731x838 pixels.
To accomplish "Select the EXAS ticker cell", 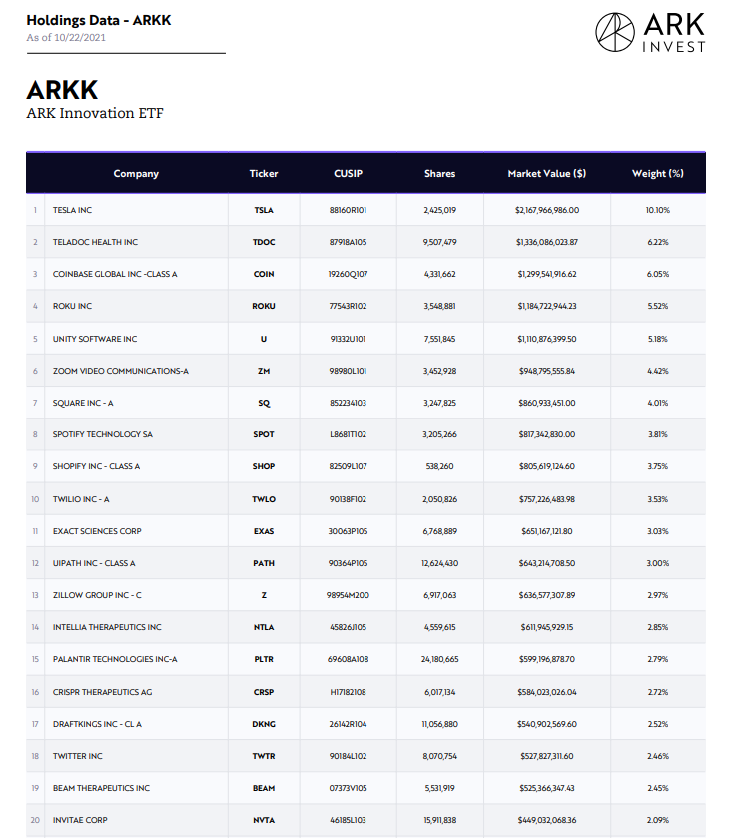I will (264, 531).
